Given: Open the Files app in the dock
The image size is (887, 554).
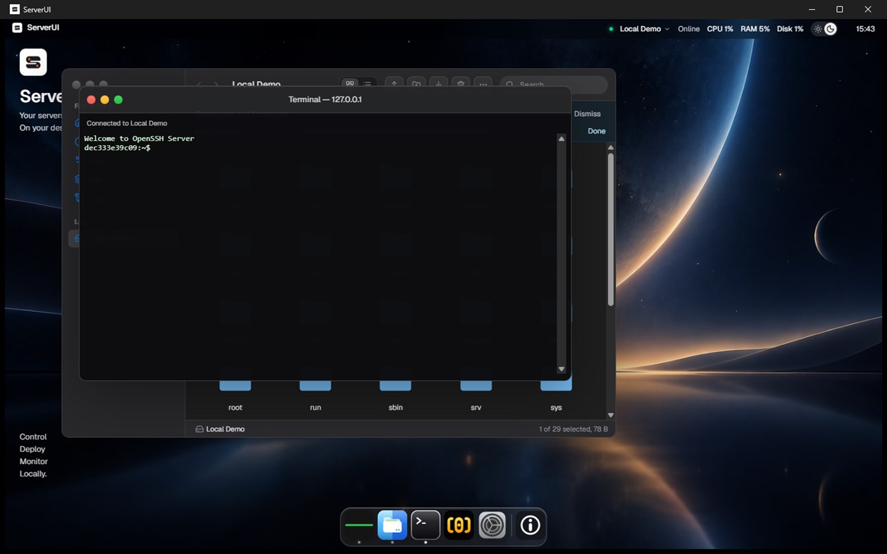Looking at the screenshot, I should (x=392, y=525).
